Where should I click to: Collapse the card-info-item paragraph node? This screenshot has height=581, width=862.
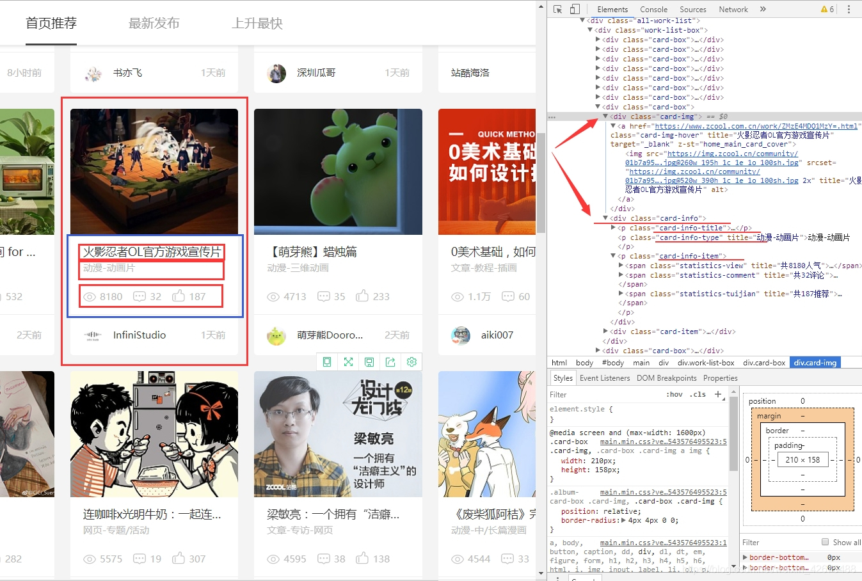pos(613,256)
